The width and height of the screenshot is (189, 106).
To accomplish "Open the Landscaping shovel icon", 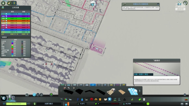I will tap(132, 99).
